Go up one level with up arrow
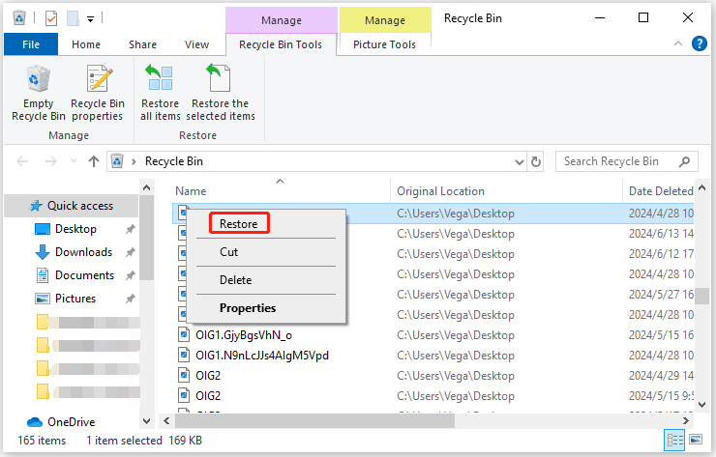Image resolution: width=716 pixels, height=457 pixels. coord(94,161)
